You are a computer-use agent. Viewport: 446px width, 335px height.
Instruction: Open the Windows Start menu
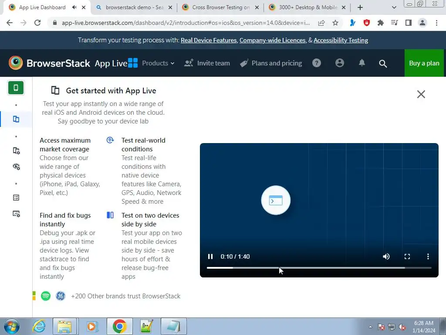12,326
